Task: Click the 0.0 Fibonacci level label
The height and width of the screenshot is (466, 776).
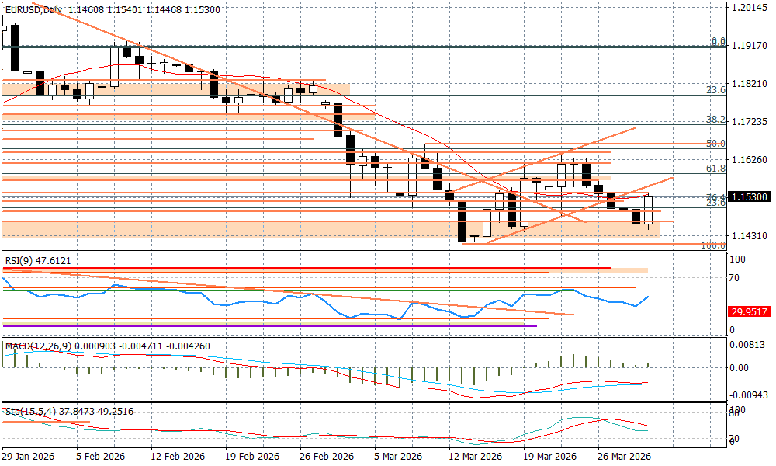Action: coord(719,41)
